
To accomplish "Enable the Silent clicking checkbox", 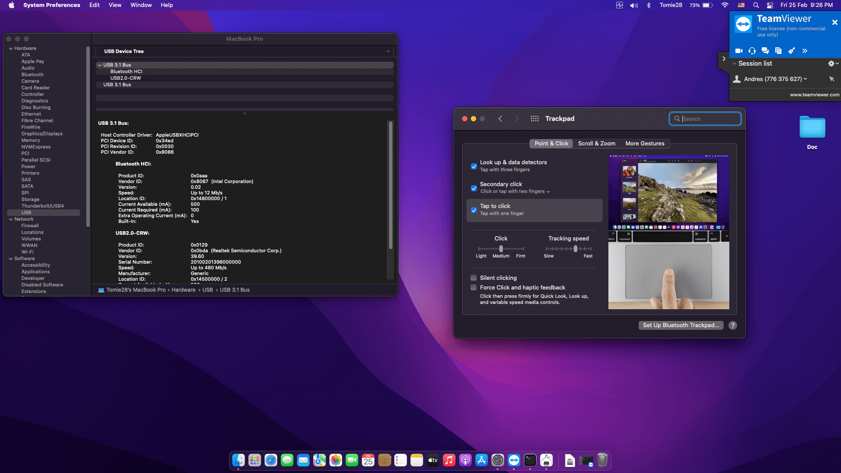I will point(474,278).
